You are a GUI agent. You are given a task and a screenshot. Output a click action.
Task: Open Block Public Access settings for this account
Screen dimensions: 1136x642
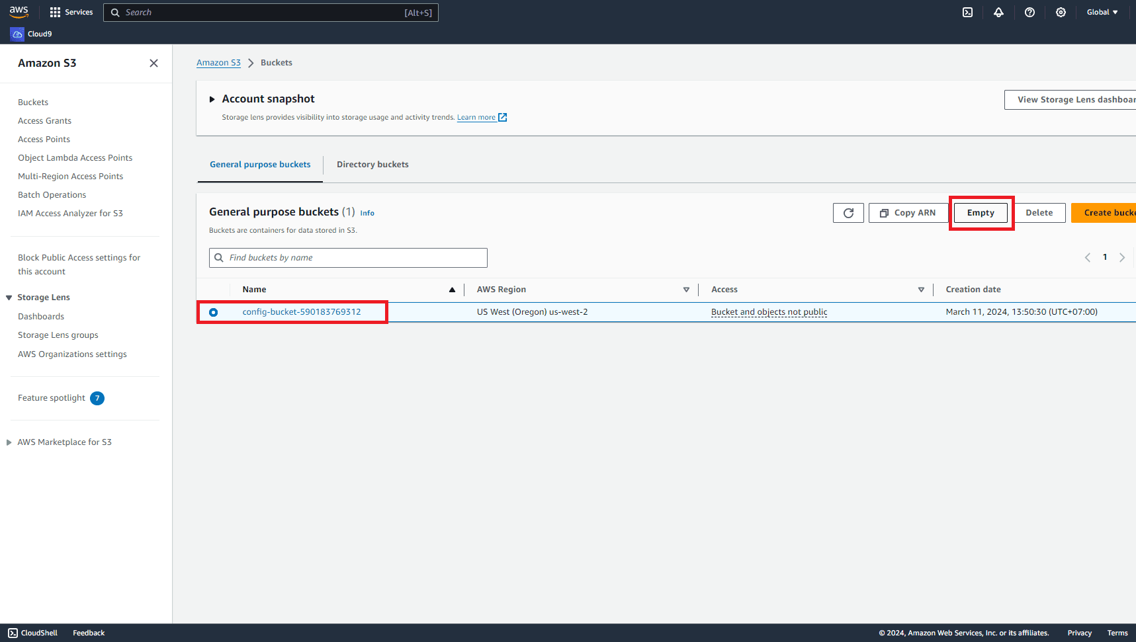click(79, 264)
